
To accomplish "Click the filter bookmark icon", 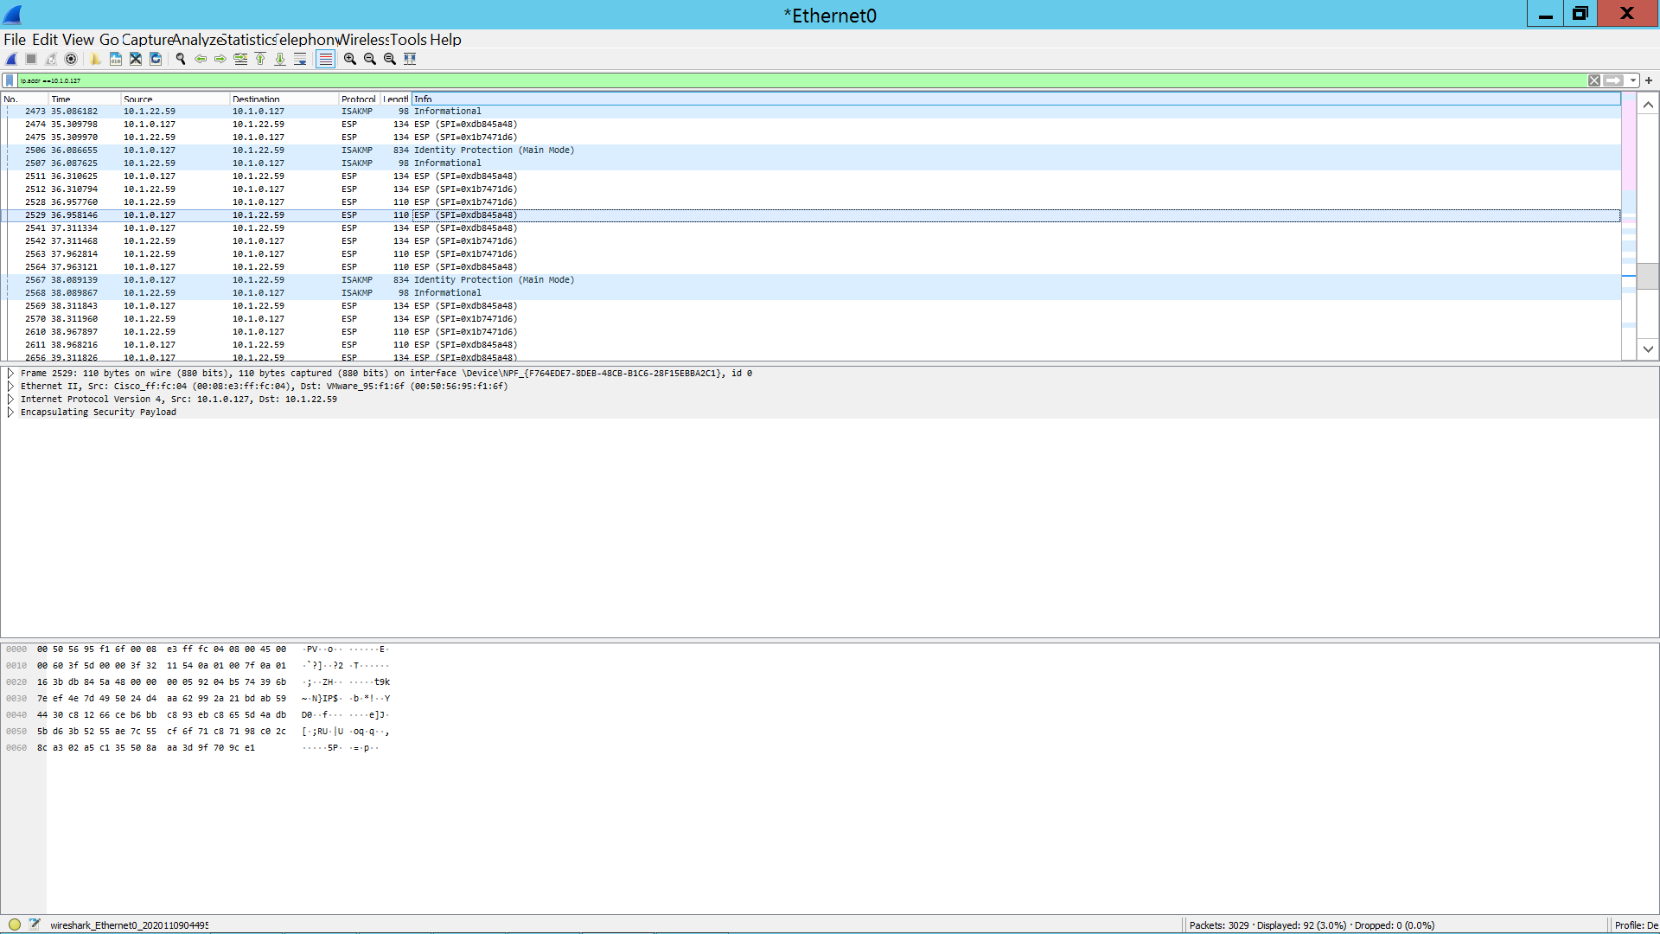I will click(10, 80).
